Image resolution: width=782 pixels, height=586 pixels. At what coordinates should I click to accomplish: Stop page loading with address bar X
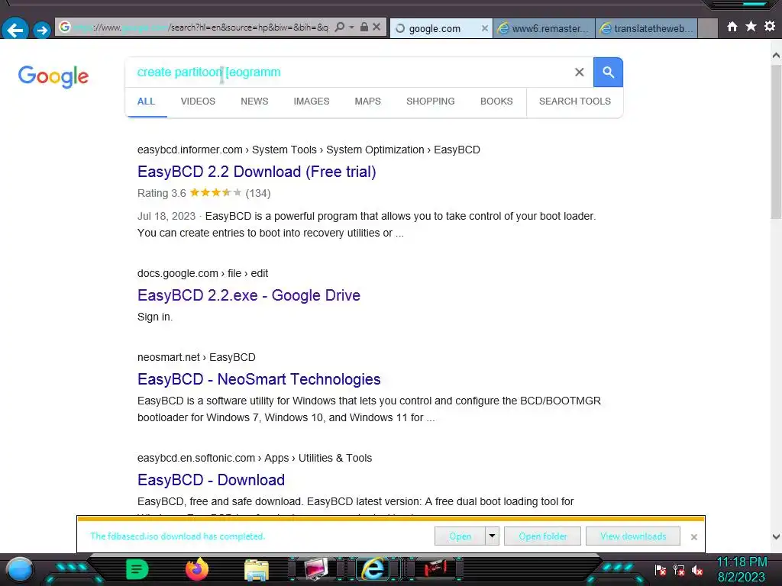(x=376, y=27)
